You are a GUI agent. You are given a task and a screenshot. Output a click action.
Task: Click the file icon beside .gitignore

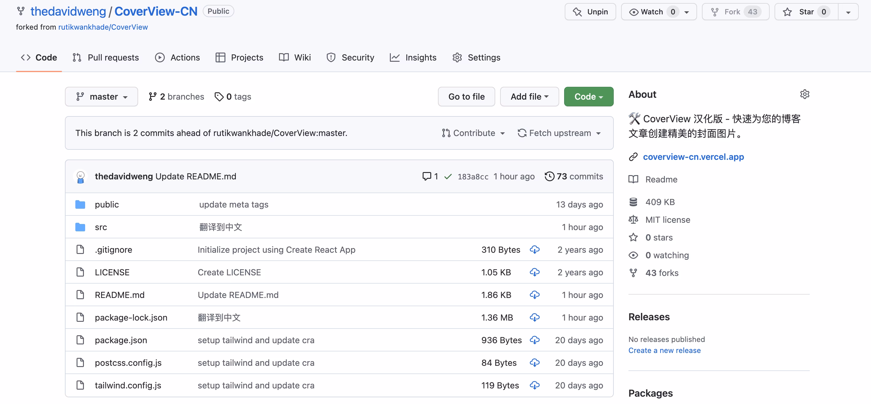click(80, 249)
